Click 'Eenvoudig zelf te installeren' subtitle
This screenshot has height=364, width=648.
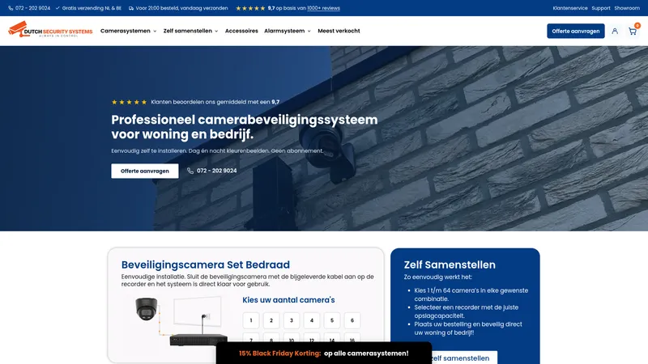[x=217, y=151]
